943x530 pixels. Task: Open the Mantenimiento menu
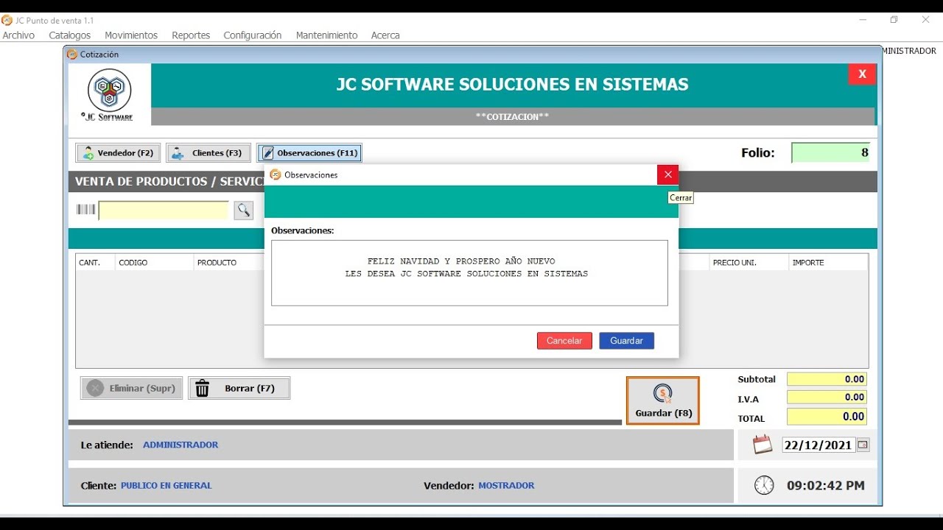click(326, 35)
